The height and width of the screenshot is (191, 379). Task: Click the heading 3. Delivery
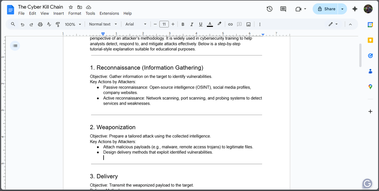[104, 176]
